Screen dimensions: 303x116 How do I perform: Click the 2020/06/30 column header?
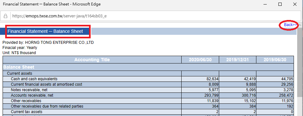point(200,60)
